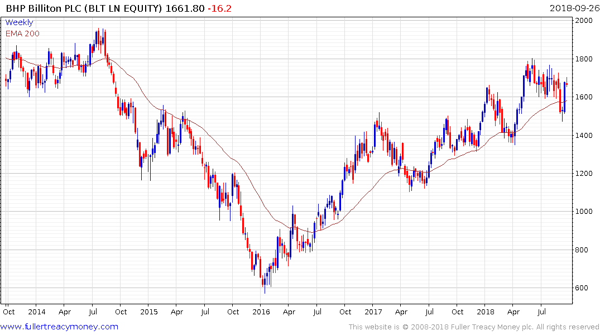Image resolution: width=600 pixels, height=335 pixels.
Task: Open the www.fullertreacymoney.com link
Action: tap(59, 327)
